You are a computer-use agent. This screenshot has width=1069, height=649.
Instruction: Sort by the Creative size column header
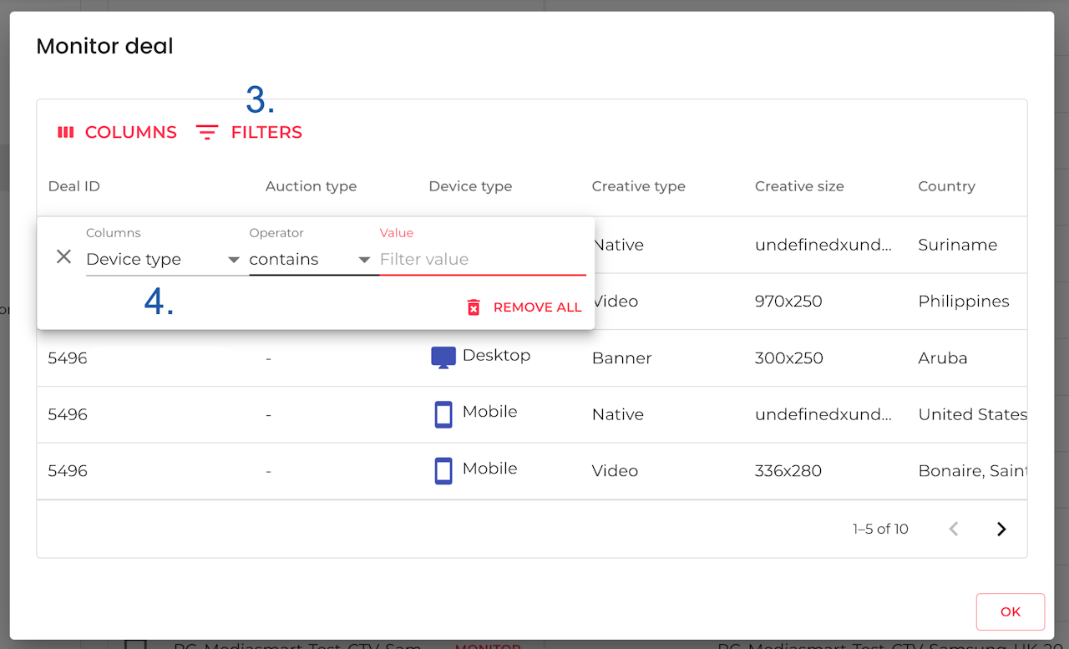tap(799, 186)
